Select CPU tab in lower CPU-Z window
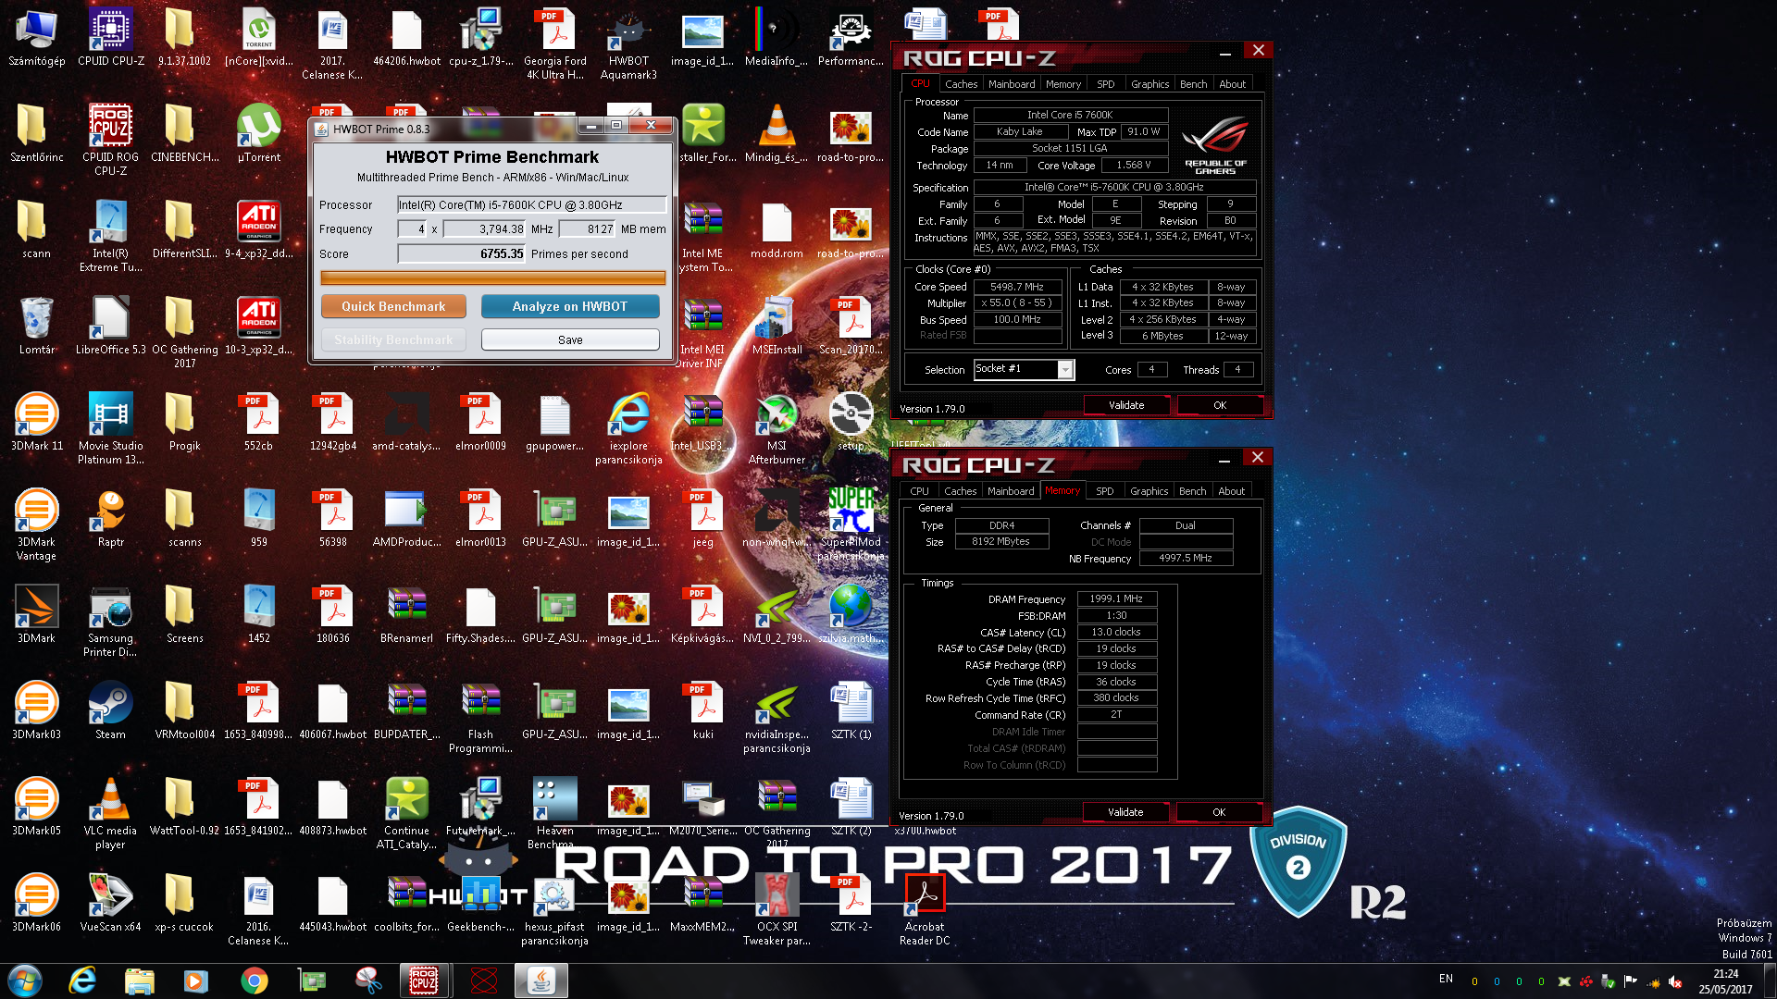This screenshot has width=1777, height=999. tap(919, 491)
